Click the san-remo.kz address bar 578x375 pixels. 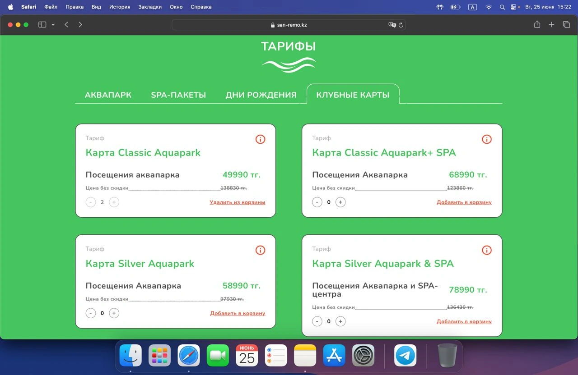pyautogui.click(x=289, y=25)
